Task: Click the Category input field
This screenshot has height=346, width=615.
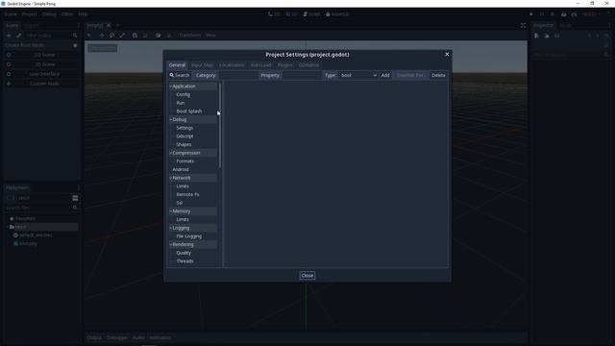Action: click(x=238, y=75)
